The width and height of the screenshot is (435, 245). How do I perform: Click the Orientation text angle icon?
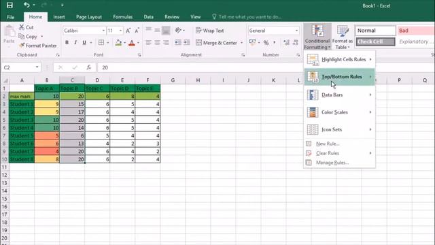pyautogui.click(x=178, y=30)
